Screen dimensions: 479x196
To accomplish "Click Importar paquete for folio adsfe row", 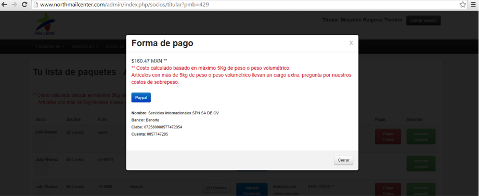I will point(421,136).
